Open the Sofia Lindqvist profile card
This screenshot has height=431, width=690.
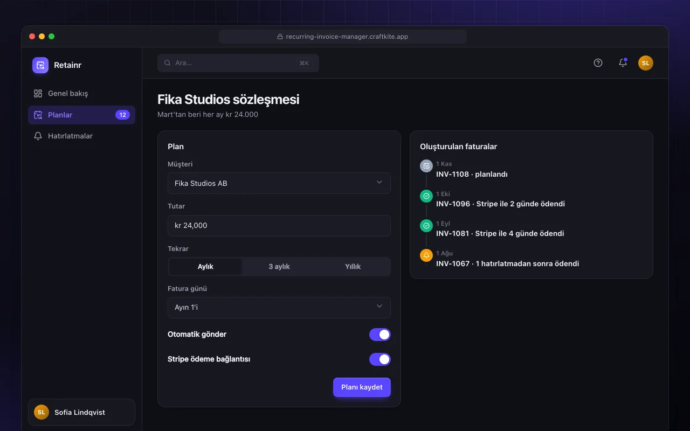tap(81, 412)
